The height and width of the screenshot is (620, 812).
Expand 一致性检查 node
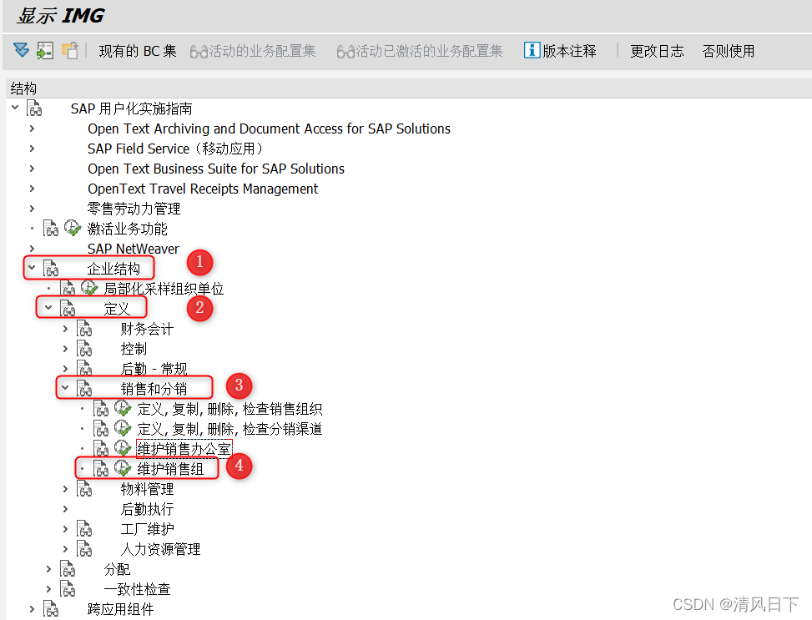48,589
